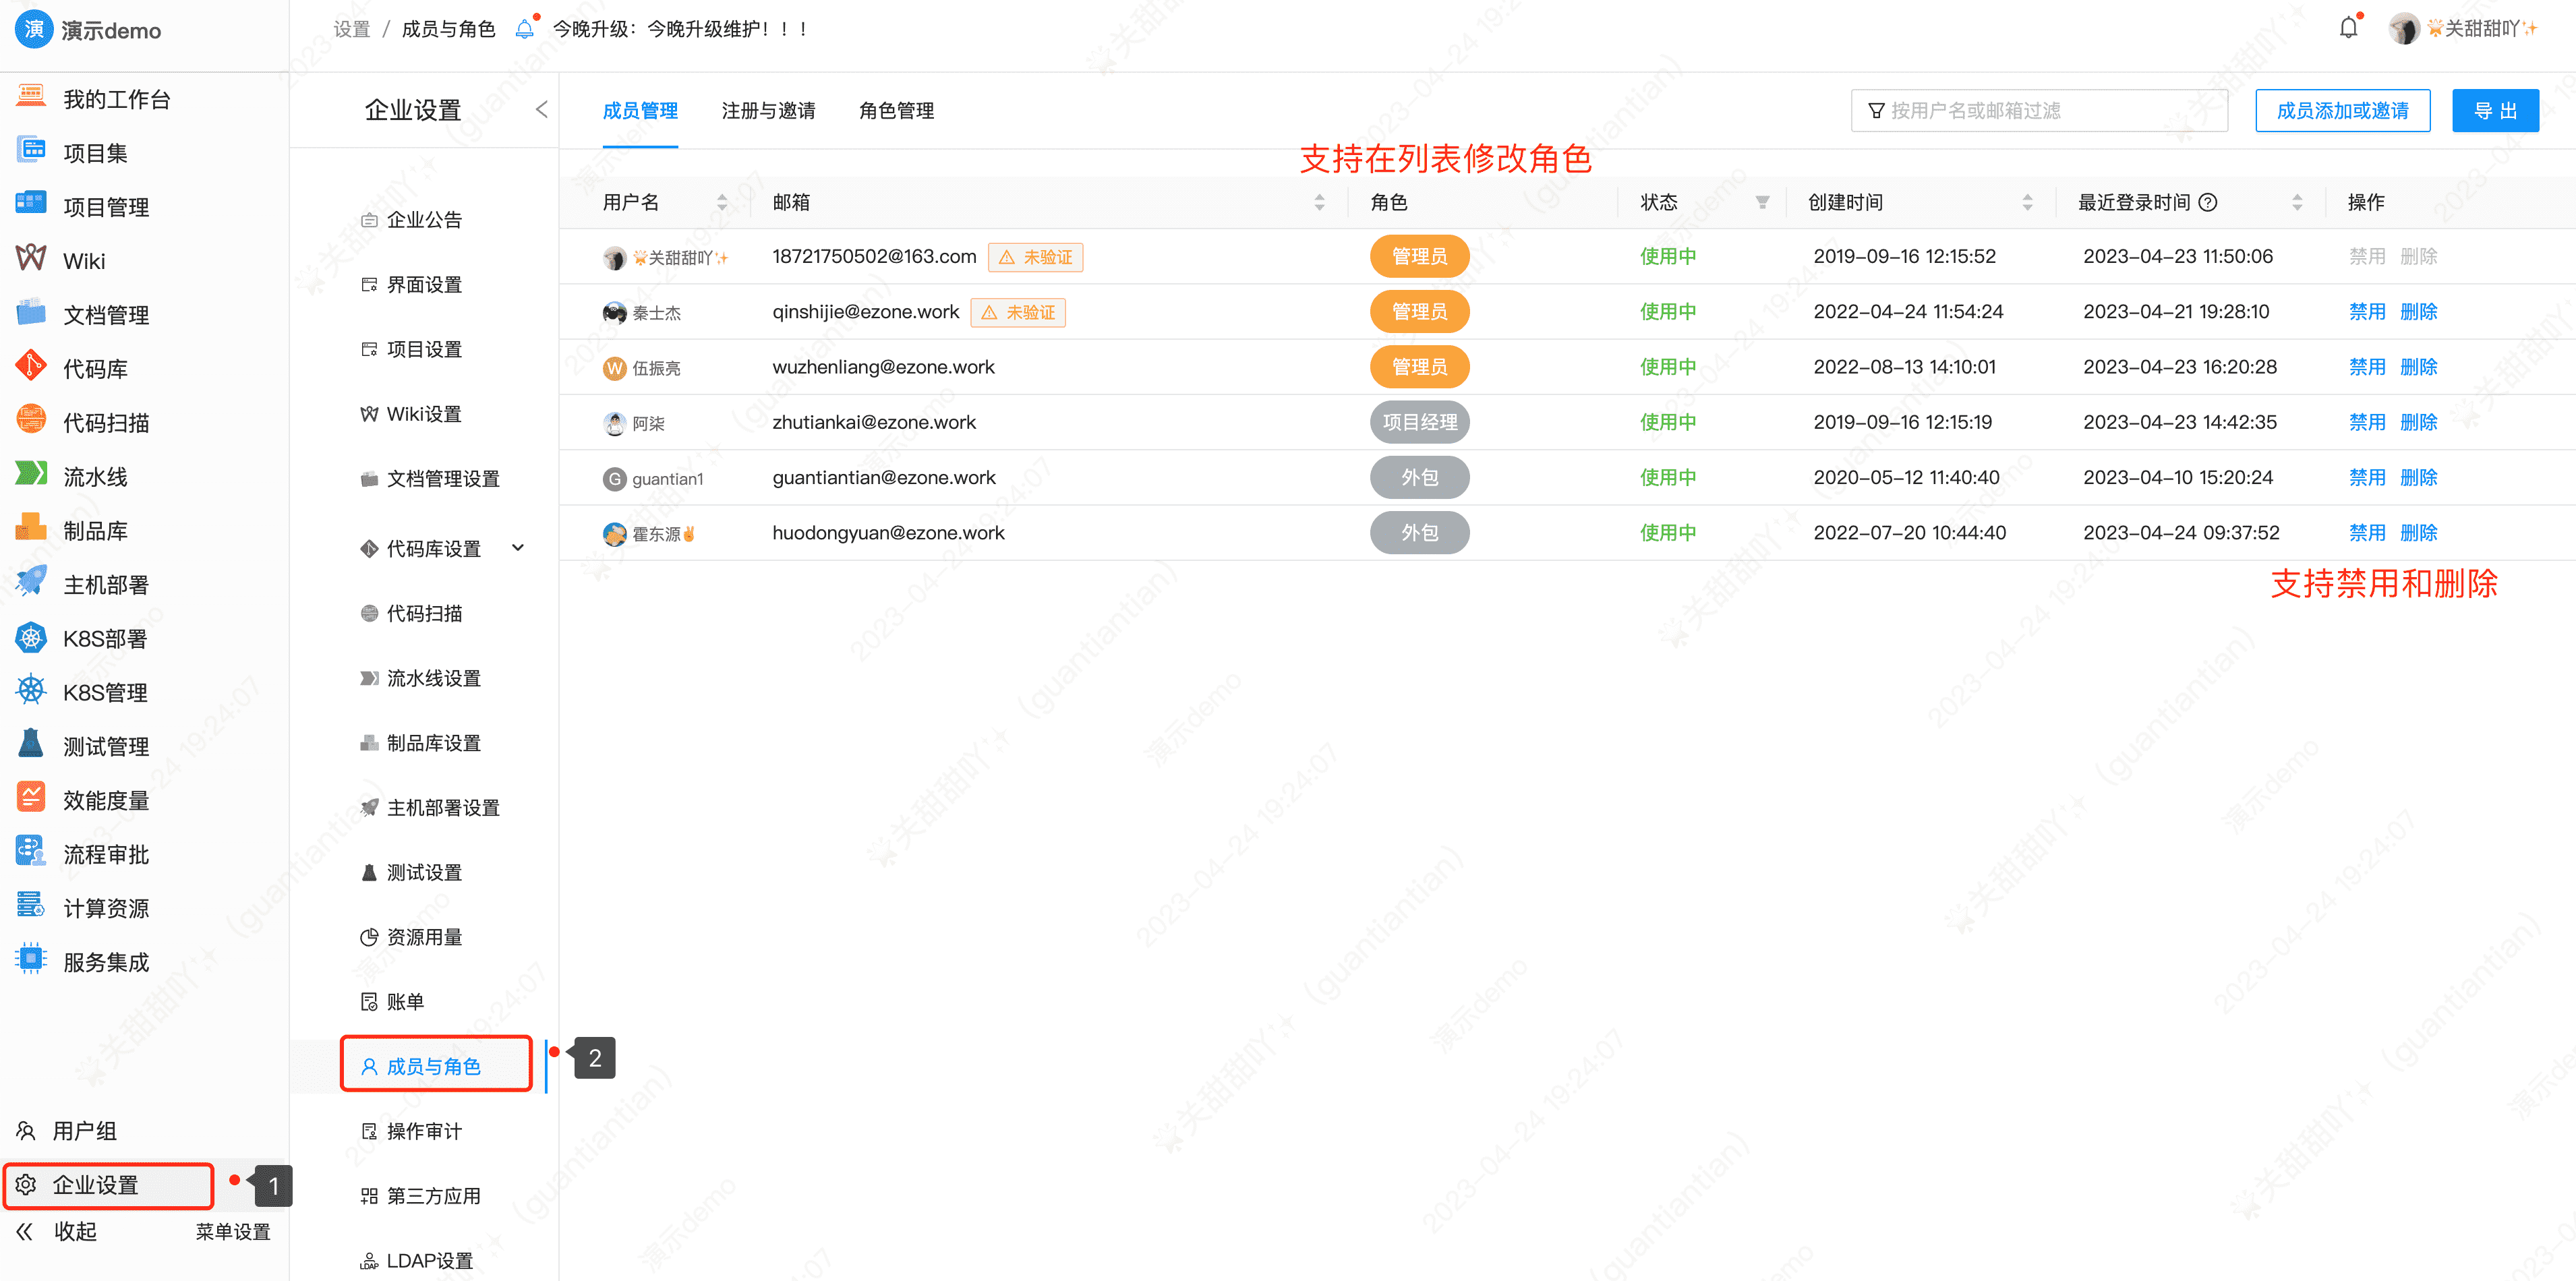Switch to the 角色管理 tab

(895, 111)
